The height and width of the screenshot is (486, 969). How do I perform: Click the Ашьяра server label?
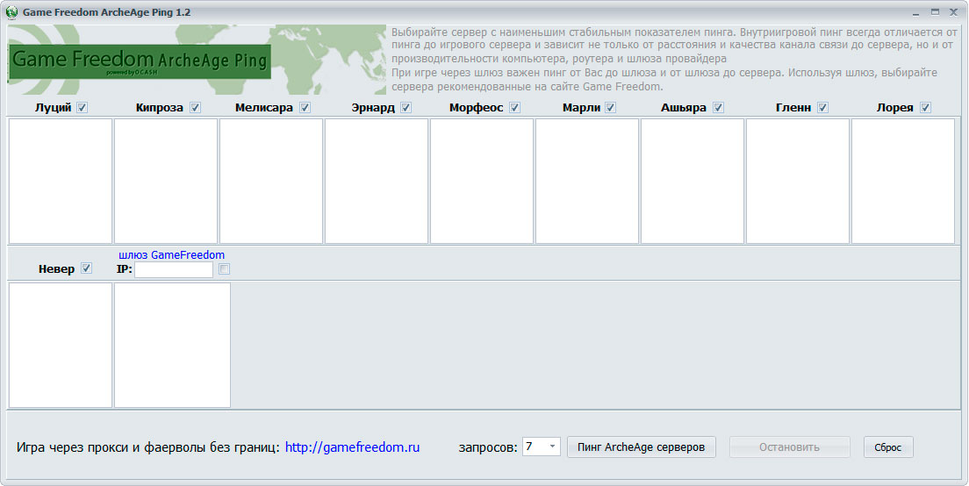[684, 107]
